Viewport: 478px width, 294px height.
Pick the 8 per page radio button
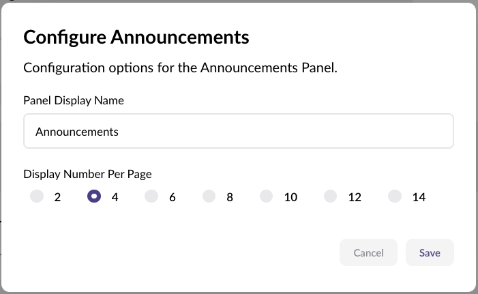pos(209,196)
